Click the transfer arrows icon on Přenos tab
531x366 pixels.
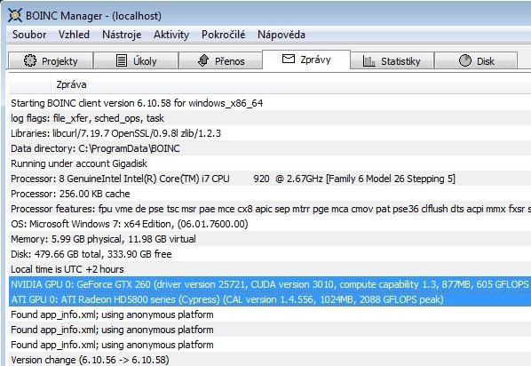click(x=203, y=60)
